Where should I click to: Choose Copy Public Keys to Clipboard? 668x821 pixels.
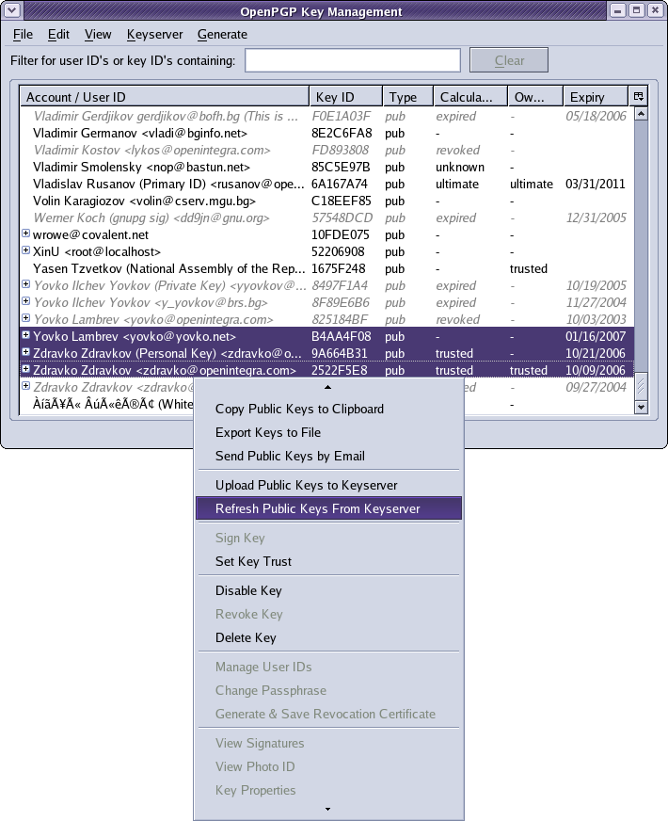coord(328,409)
